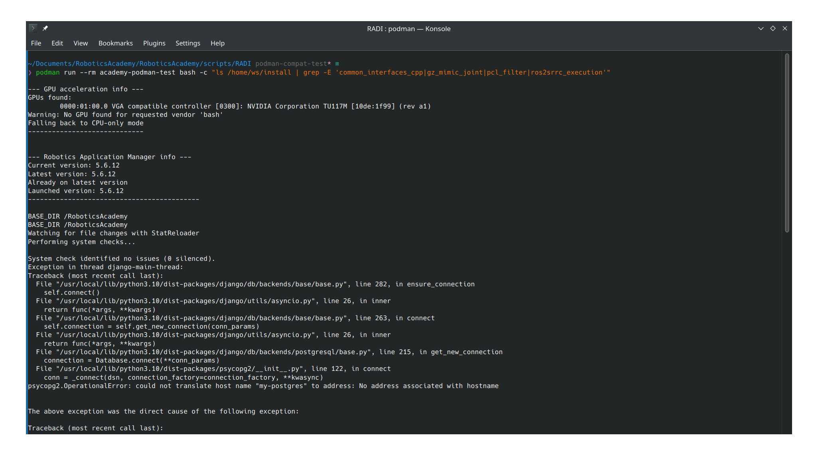Open the View menu
The height and width of the screenshot is (465, 818).
(81, 43)
